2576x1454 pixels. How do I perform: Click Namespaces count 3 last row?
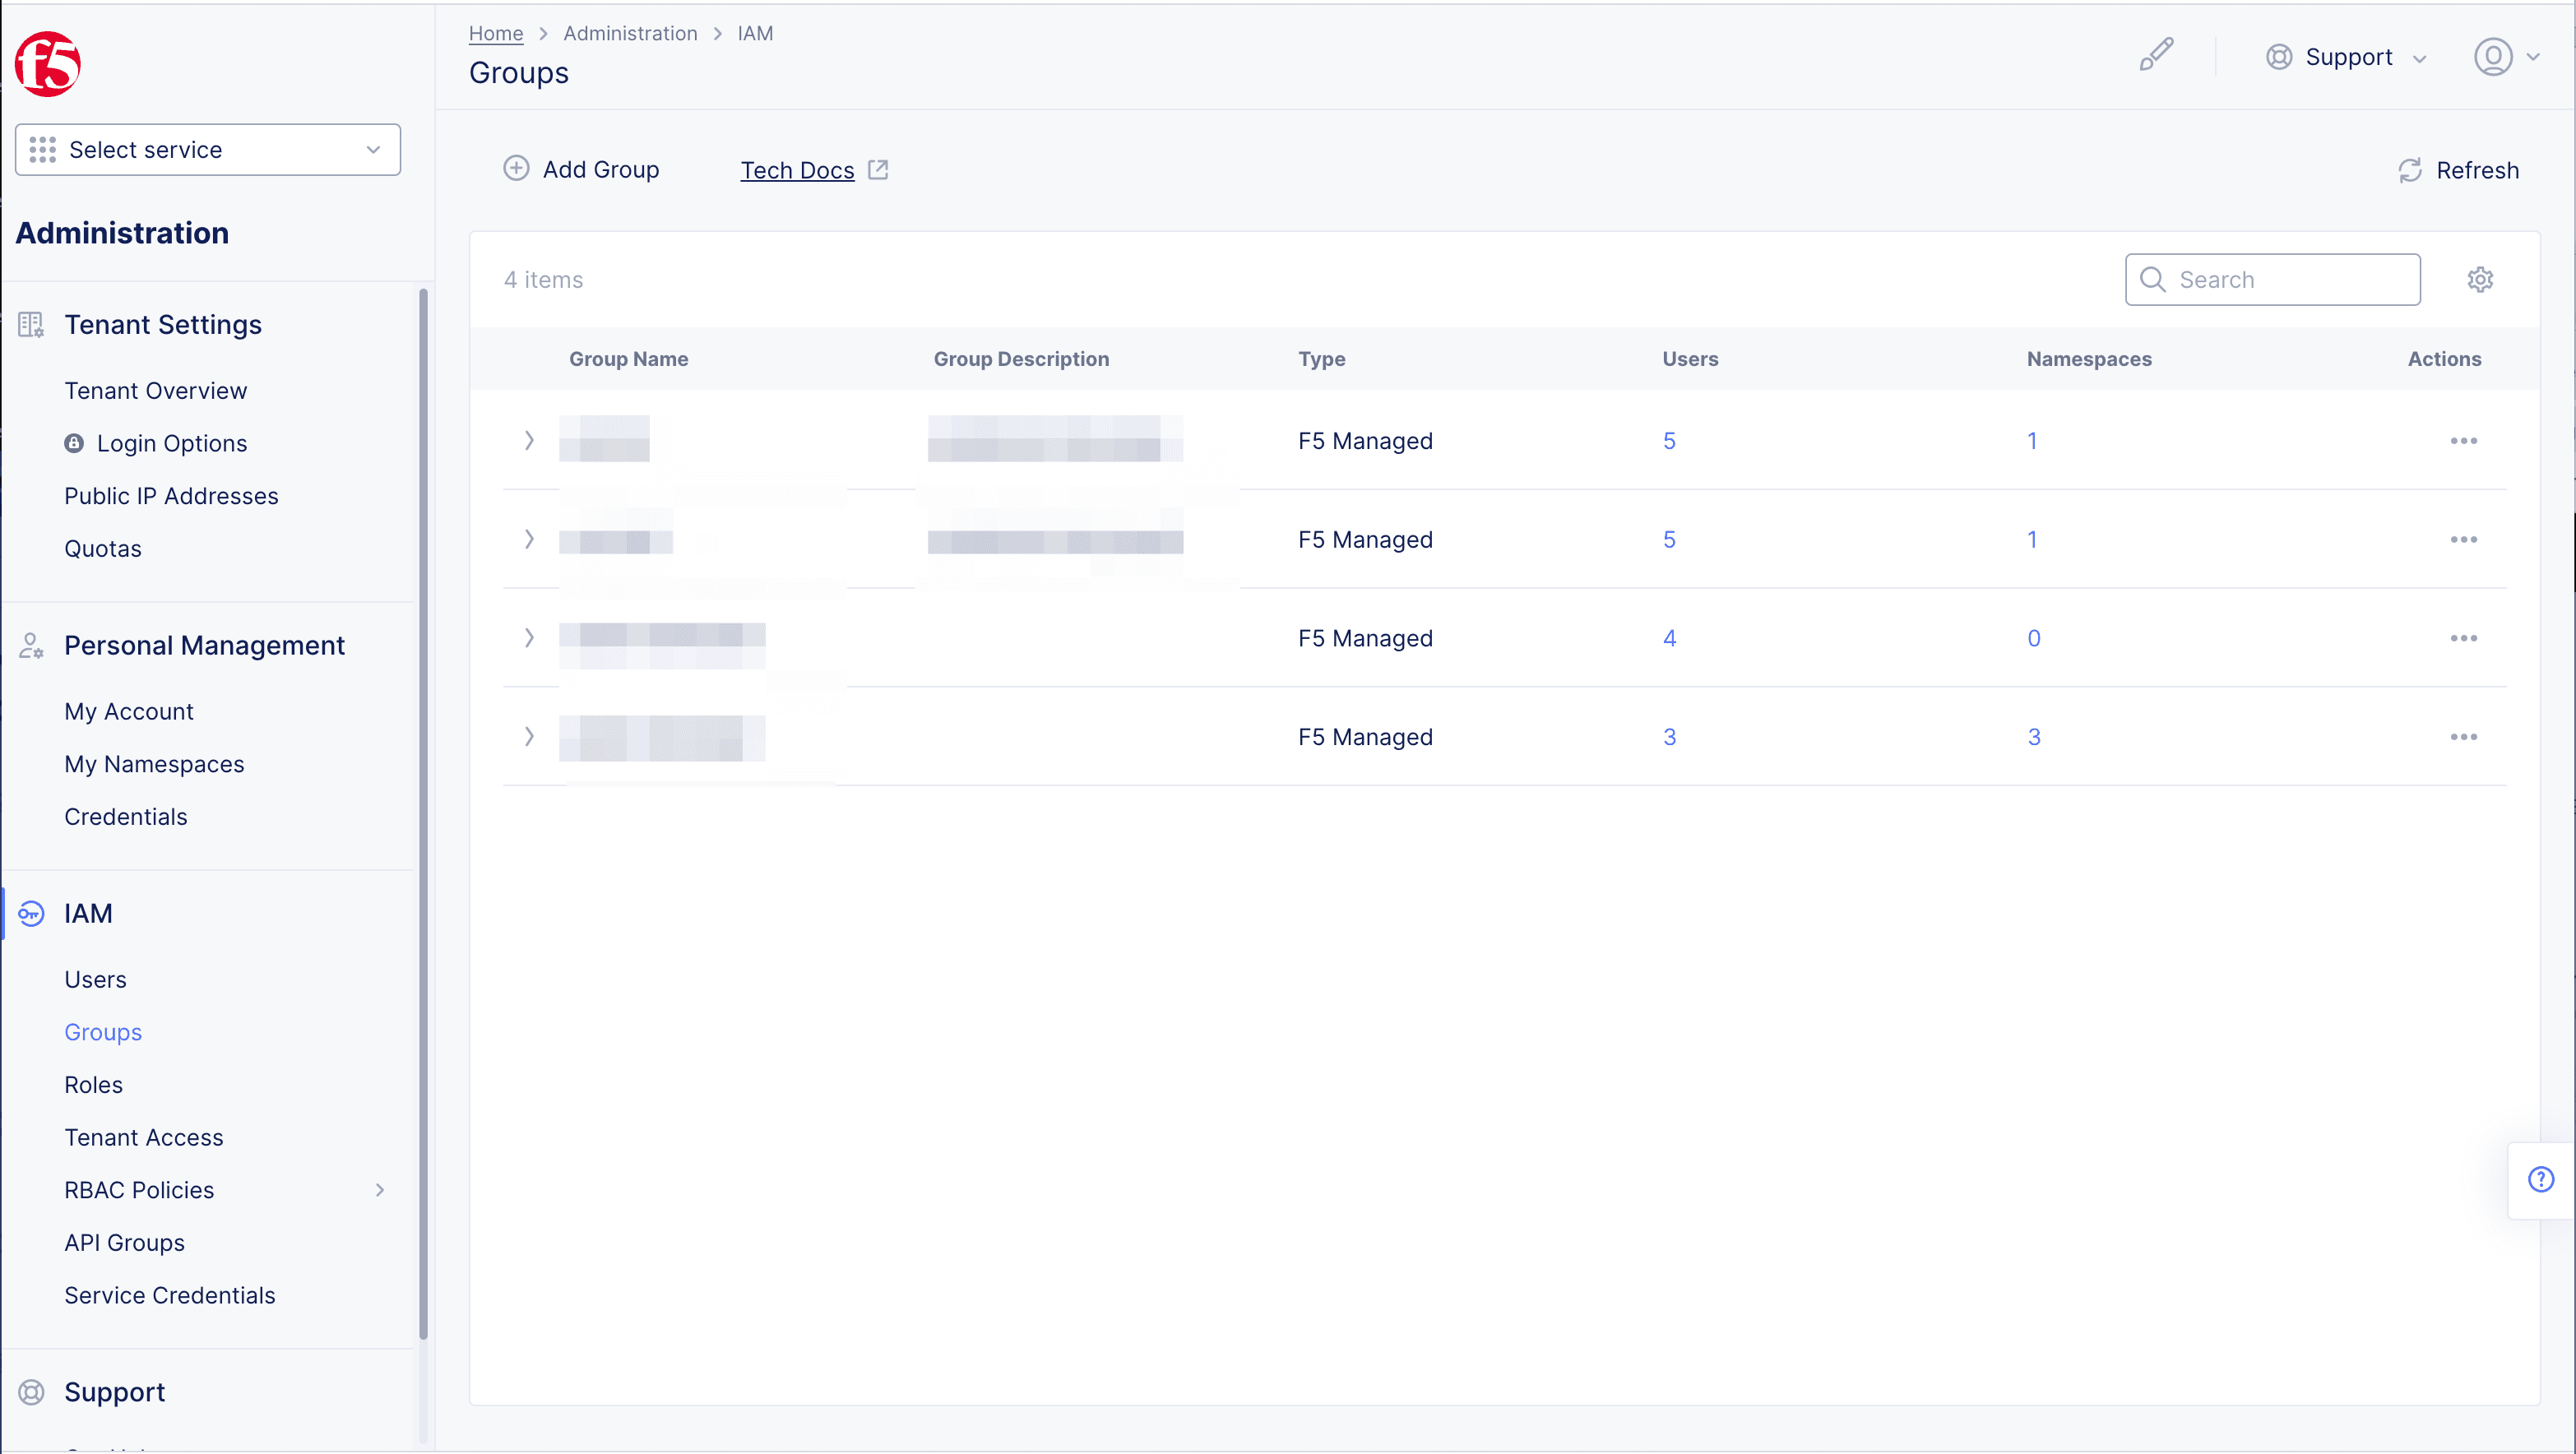(x=2033, y=738)
